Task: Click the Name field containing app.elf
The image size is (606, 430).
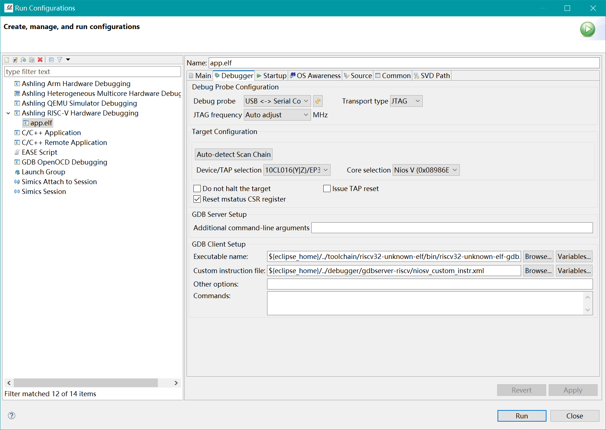Action: pyautogui.click(x=404, y=63)
